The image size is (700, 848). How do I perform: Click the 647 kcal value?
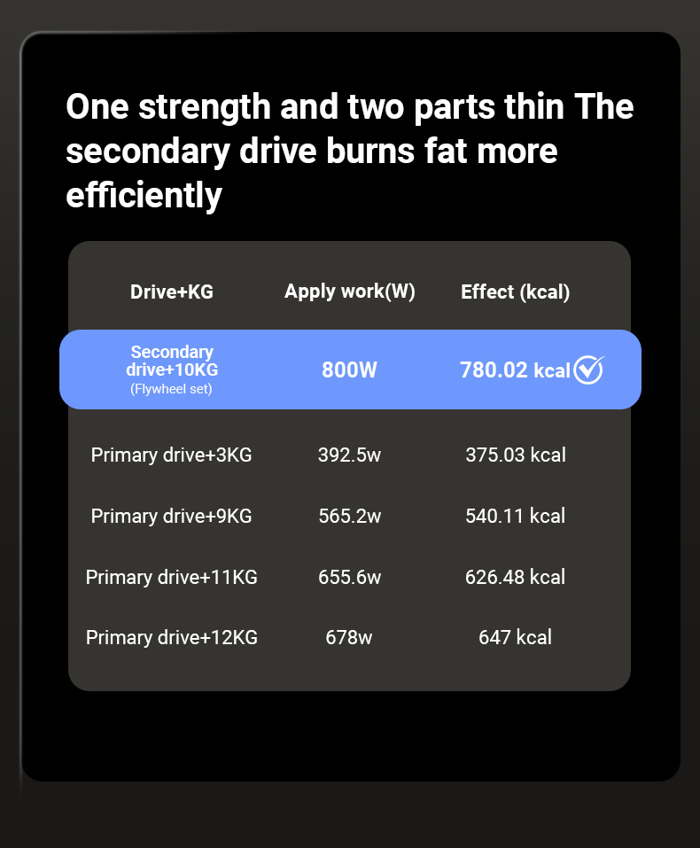[x=515, y=637]
